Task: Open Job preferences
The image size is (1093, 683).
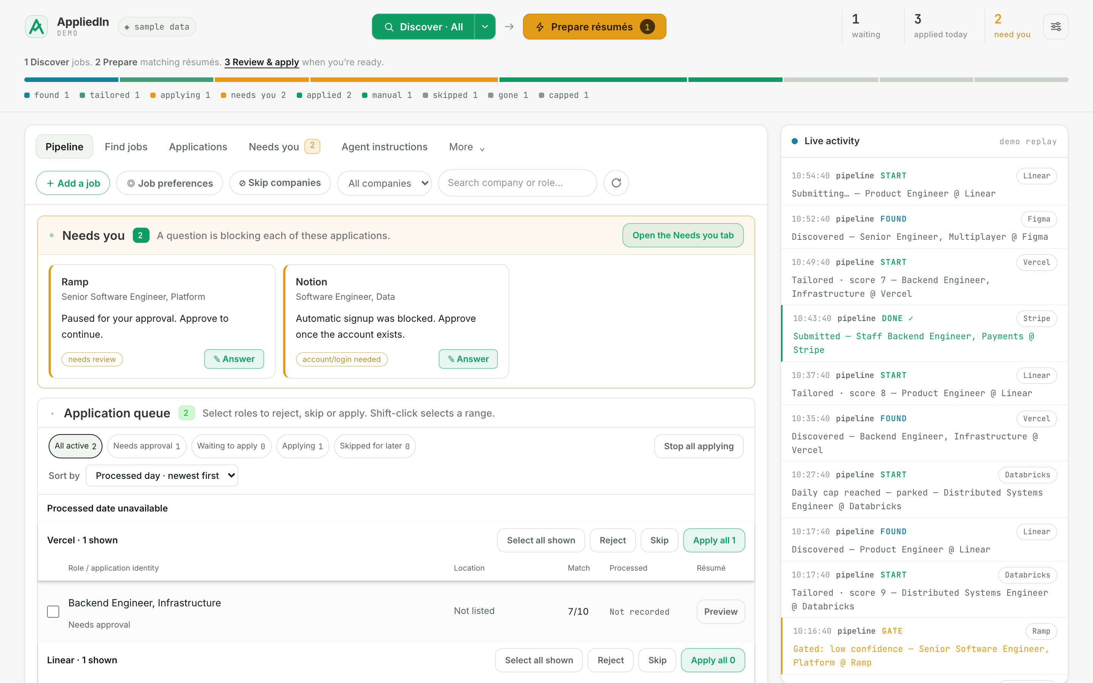Action: tap(169, 183)
